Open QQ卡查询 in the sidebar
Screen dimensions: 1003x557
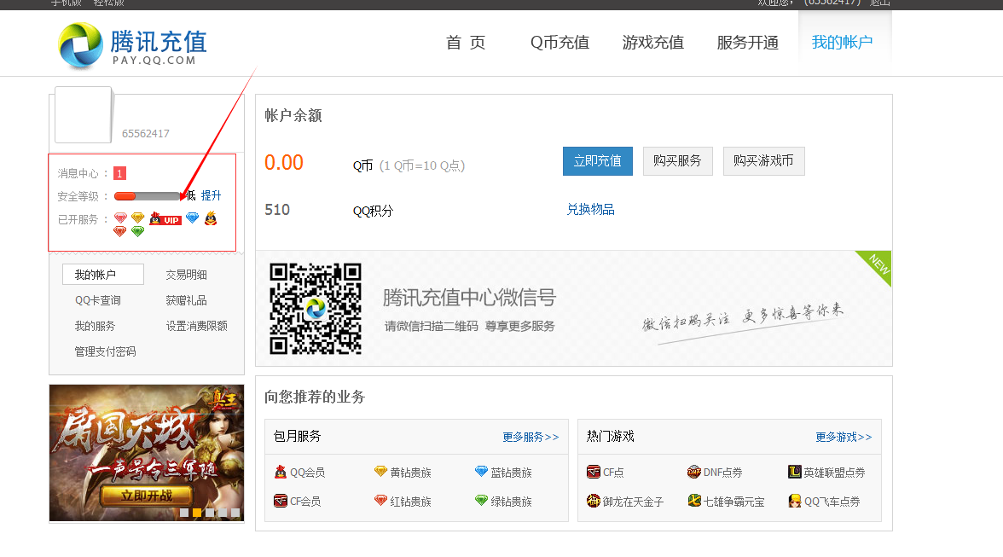click(x=98, y=300)
